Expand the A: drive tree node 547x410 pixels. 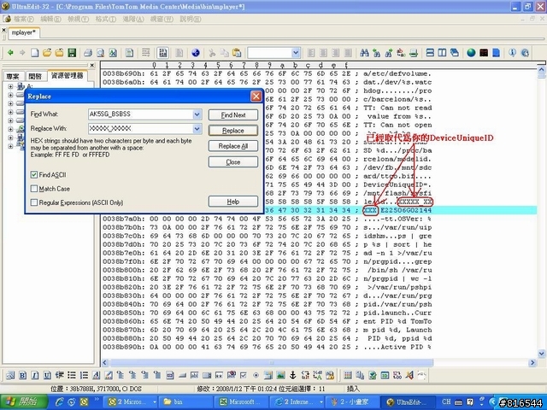point(10,86)
